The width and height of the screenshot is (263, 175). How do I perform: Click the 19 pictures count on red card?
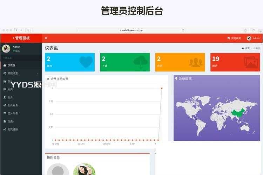point(216,59)
